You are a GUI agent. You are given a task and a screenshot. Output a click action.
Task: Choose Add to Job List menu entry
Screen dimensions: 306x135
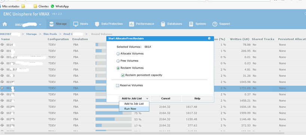134,104
